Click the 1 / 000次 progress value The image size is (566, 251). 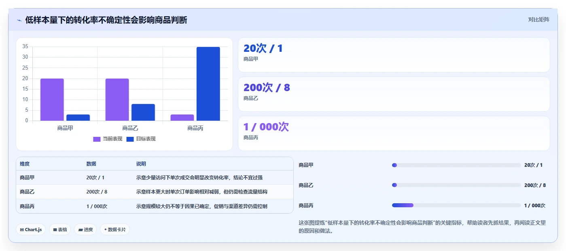(535, 205)
